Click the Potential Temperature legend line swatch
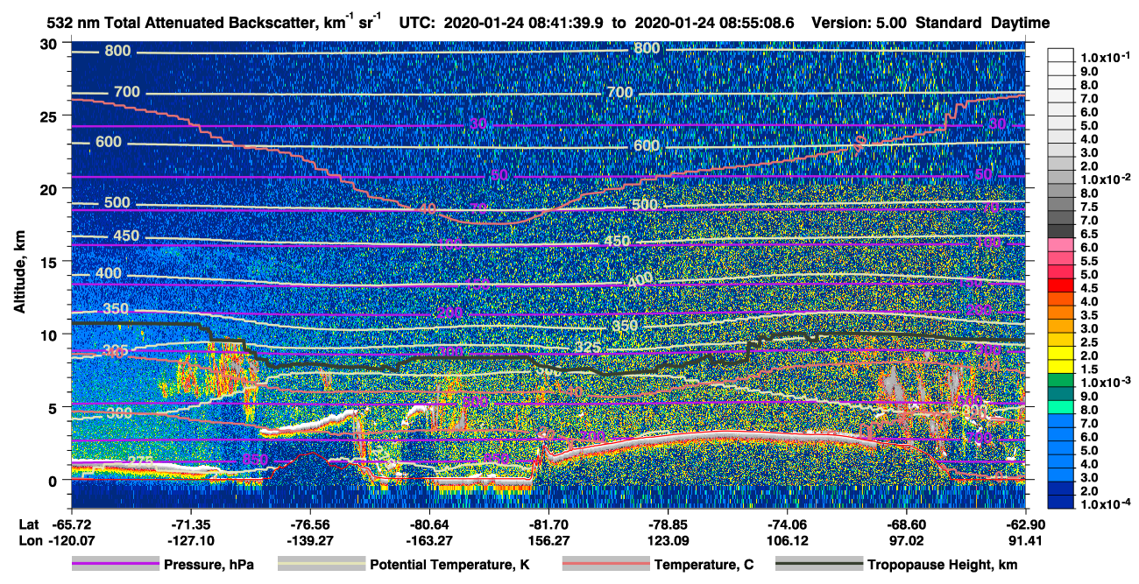 pos(322,565)
